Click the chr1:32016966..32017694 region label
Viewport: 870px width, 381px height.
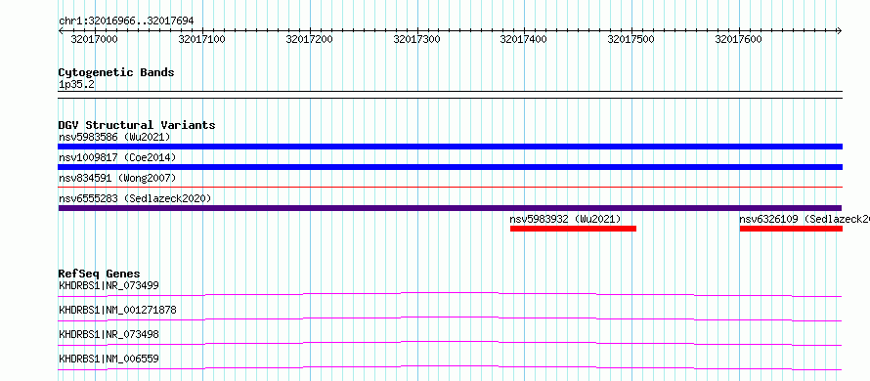[126, 21]
